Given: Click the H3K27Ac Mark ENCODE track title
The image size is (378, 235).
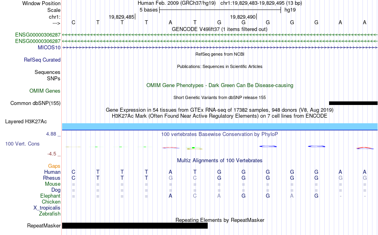Looking at the screenshot, I should click(x=220, y=116).
